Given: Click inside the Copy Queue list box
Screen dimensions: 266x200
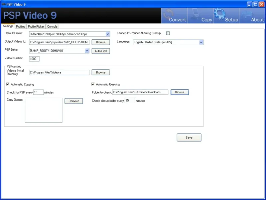Looking at the screenshot, I should 44,110.
